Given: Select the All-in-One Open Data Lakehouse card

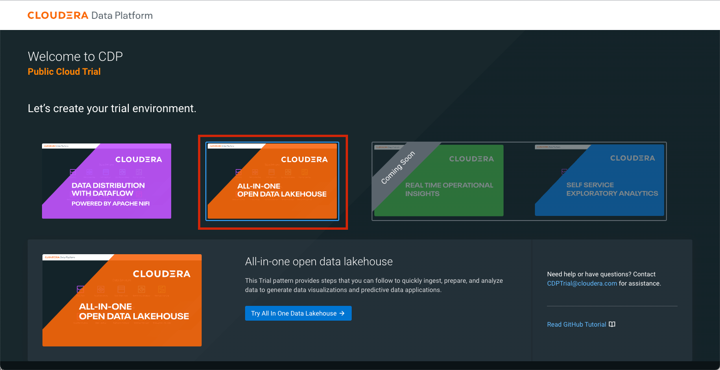Looking at the screenshot, I should [272, 181].
